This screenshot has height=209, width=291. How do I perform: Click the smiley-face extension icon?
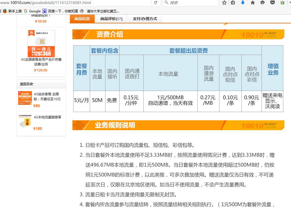(262, 3)
